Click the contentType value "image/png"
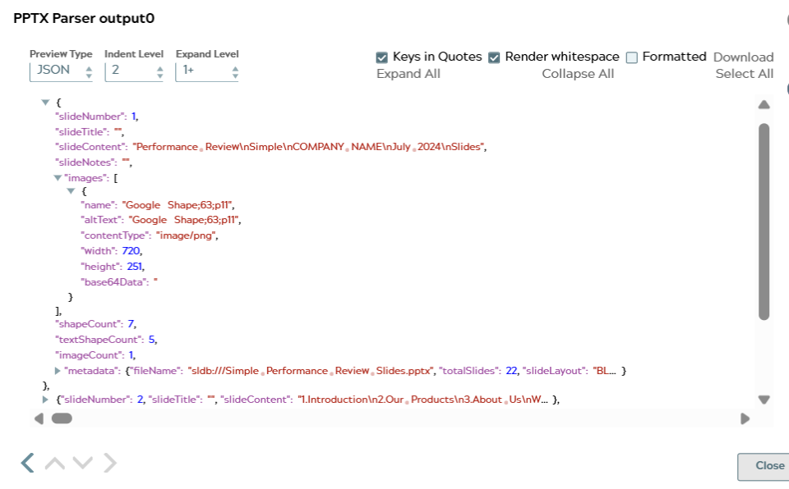This screenshot has width=789, height=489. [187, 235]
